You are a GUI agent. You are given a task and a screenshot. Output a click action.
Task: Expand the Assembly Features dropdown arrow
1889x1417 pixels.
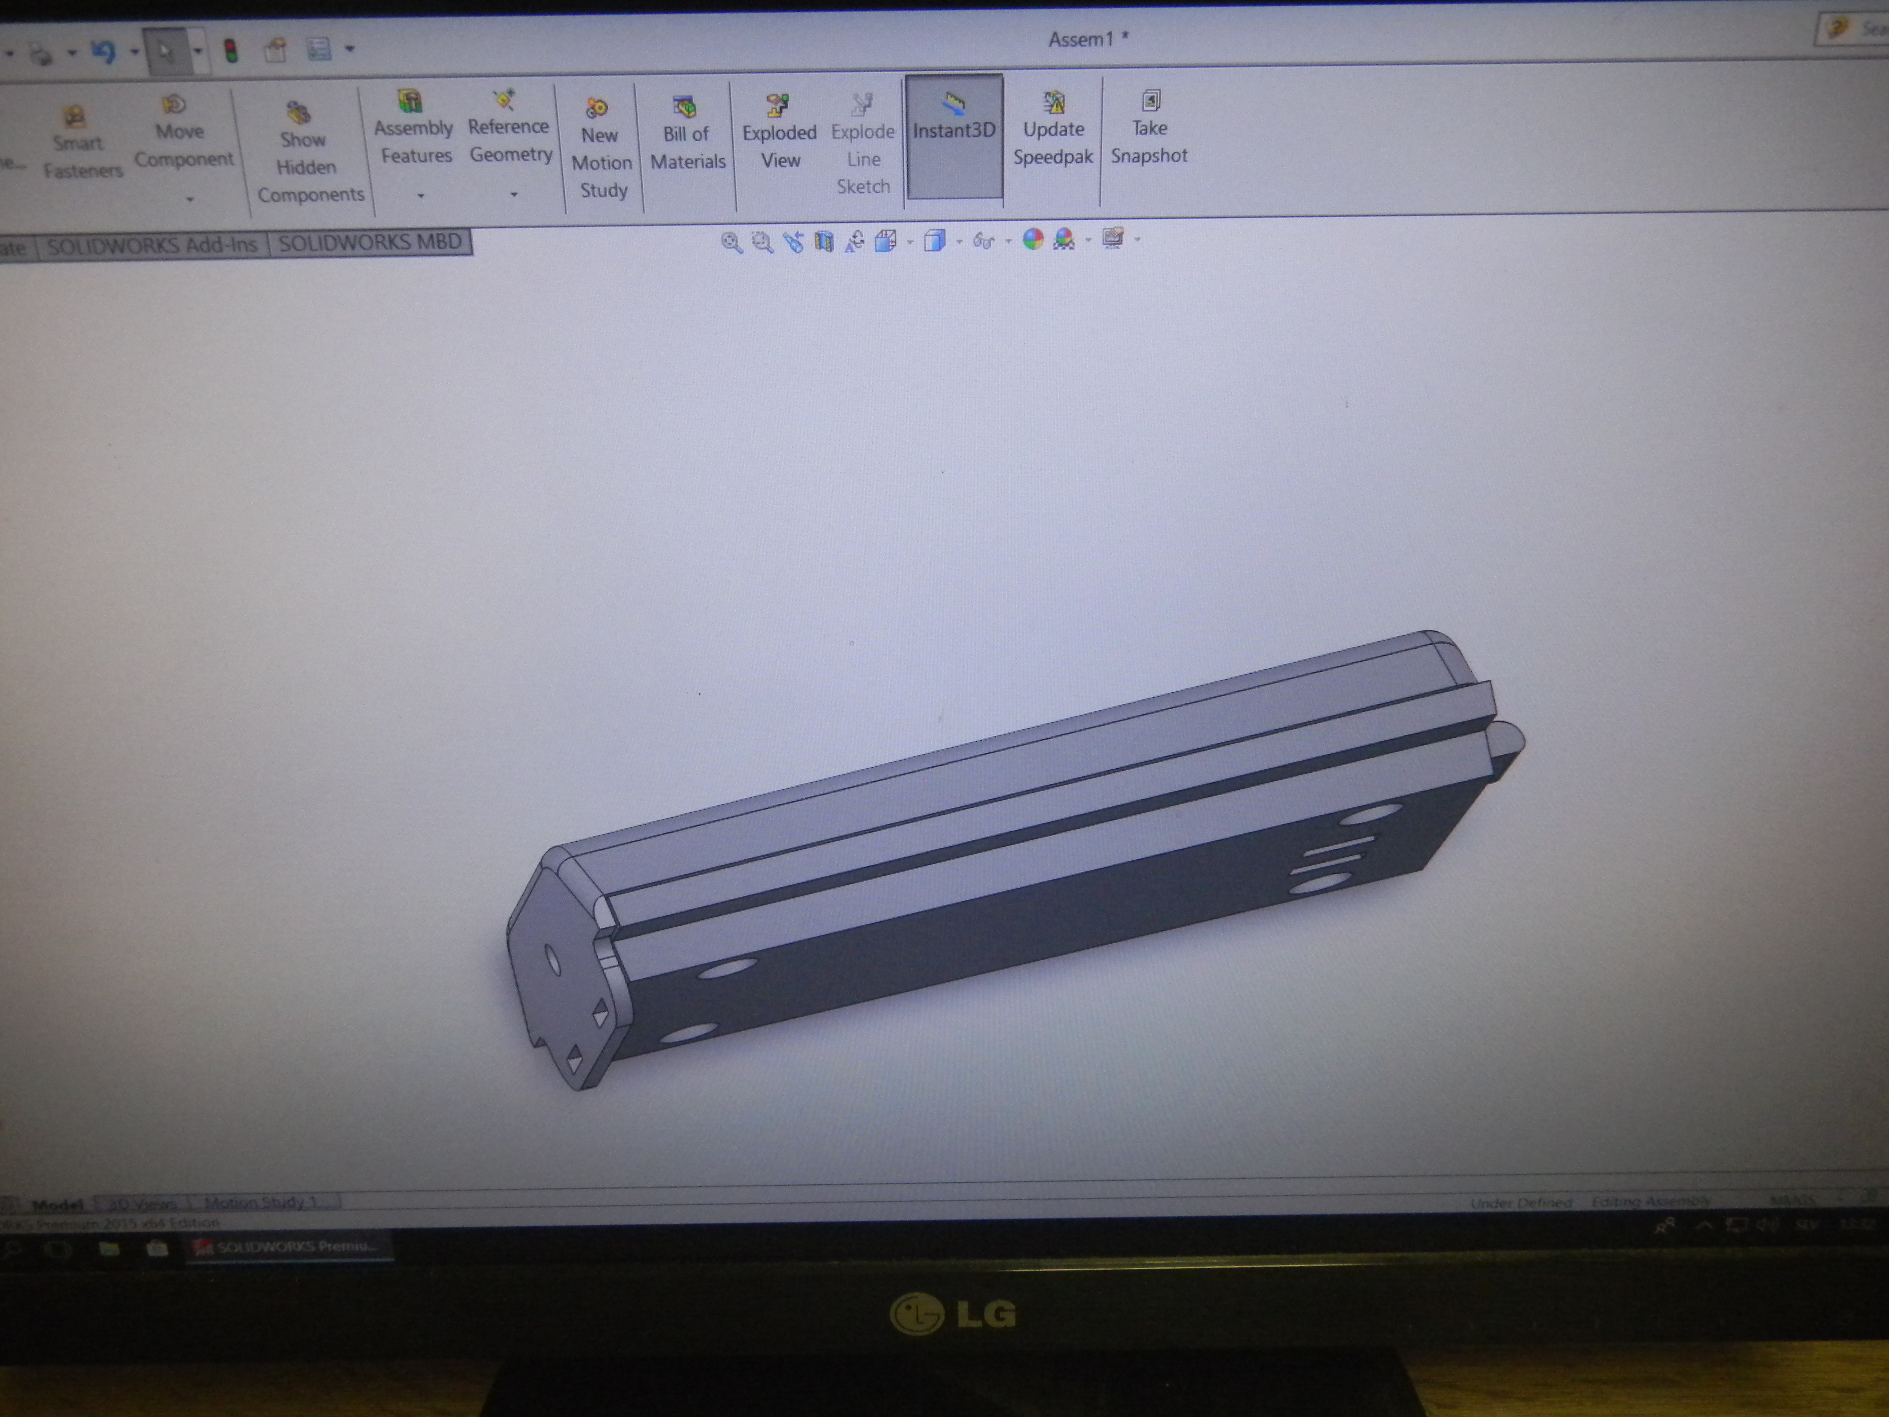tap(420, 196)
